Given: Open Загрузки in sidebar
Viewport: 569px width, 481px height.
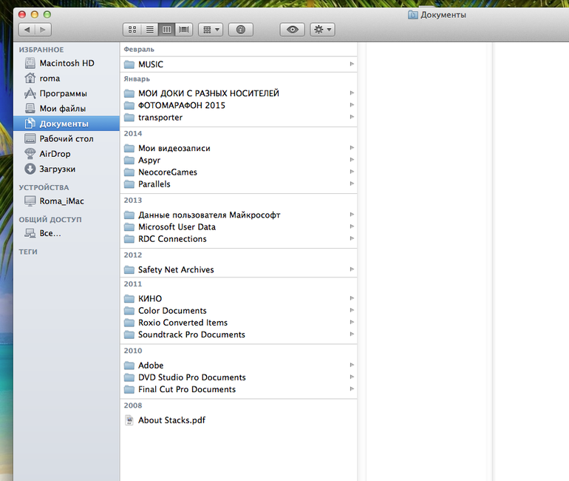Looking at the screenshot, I should (67, 169).
